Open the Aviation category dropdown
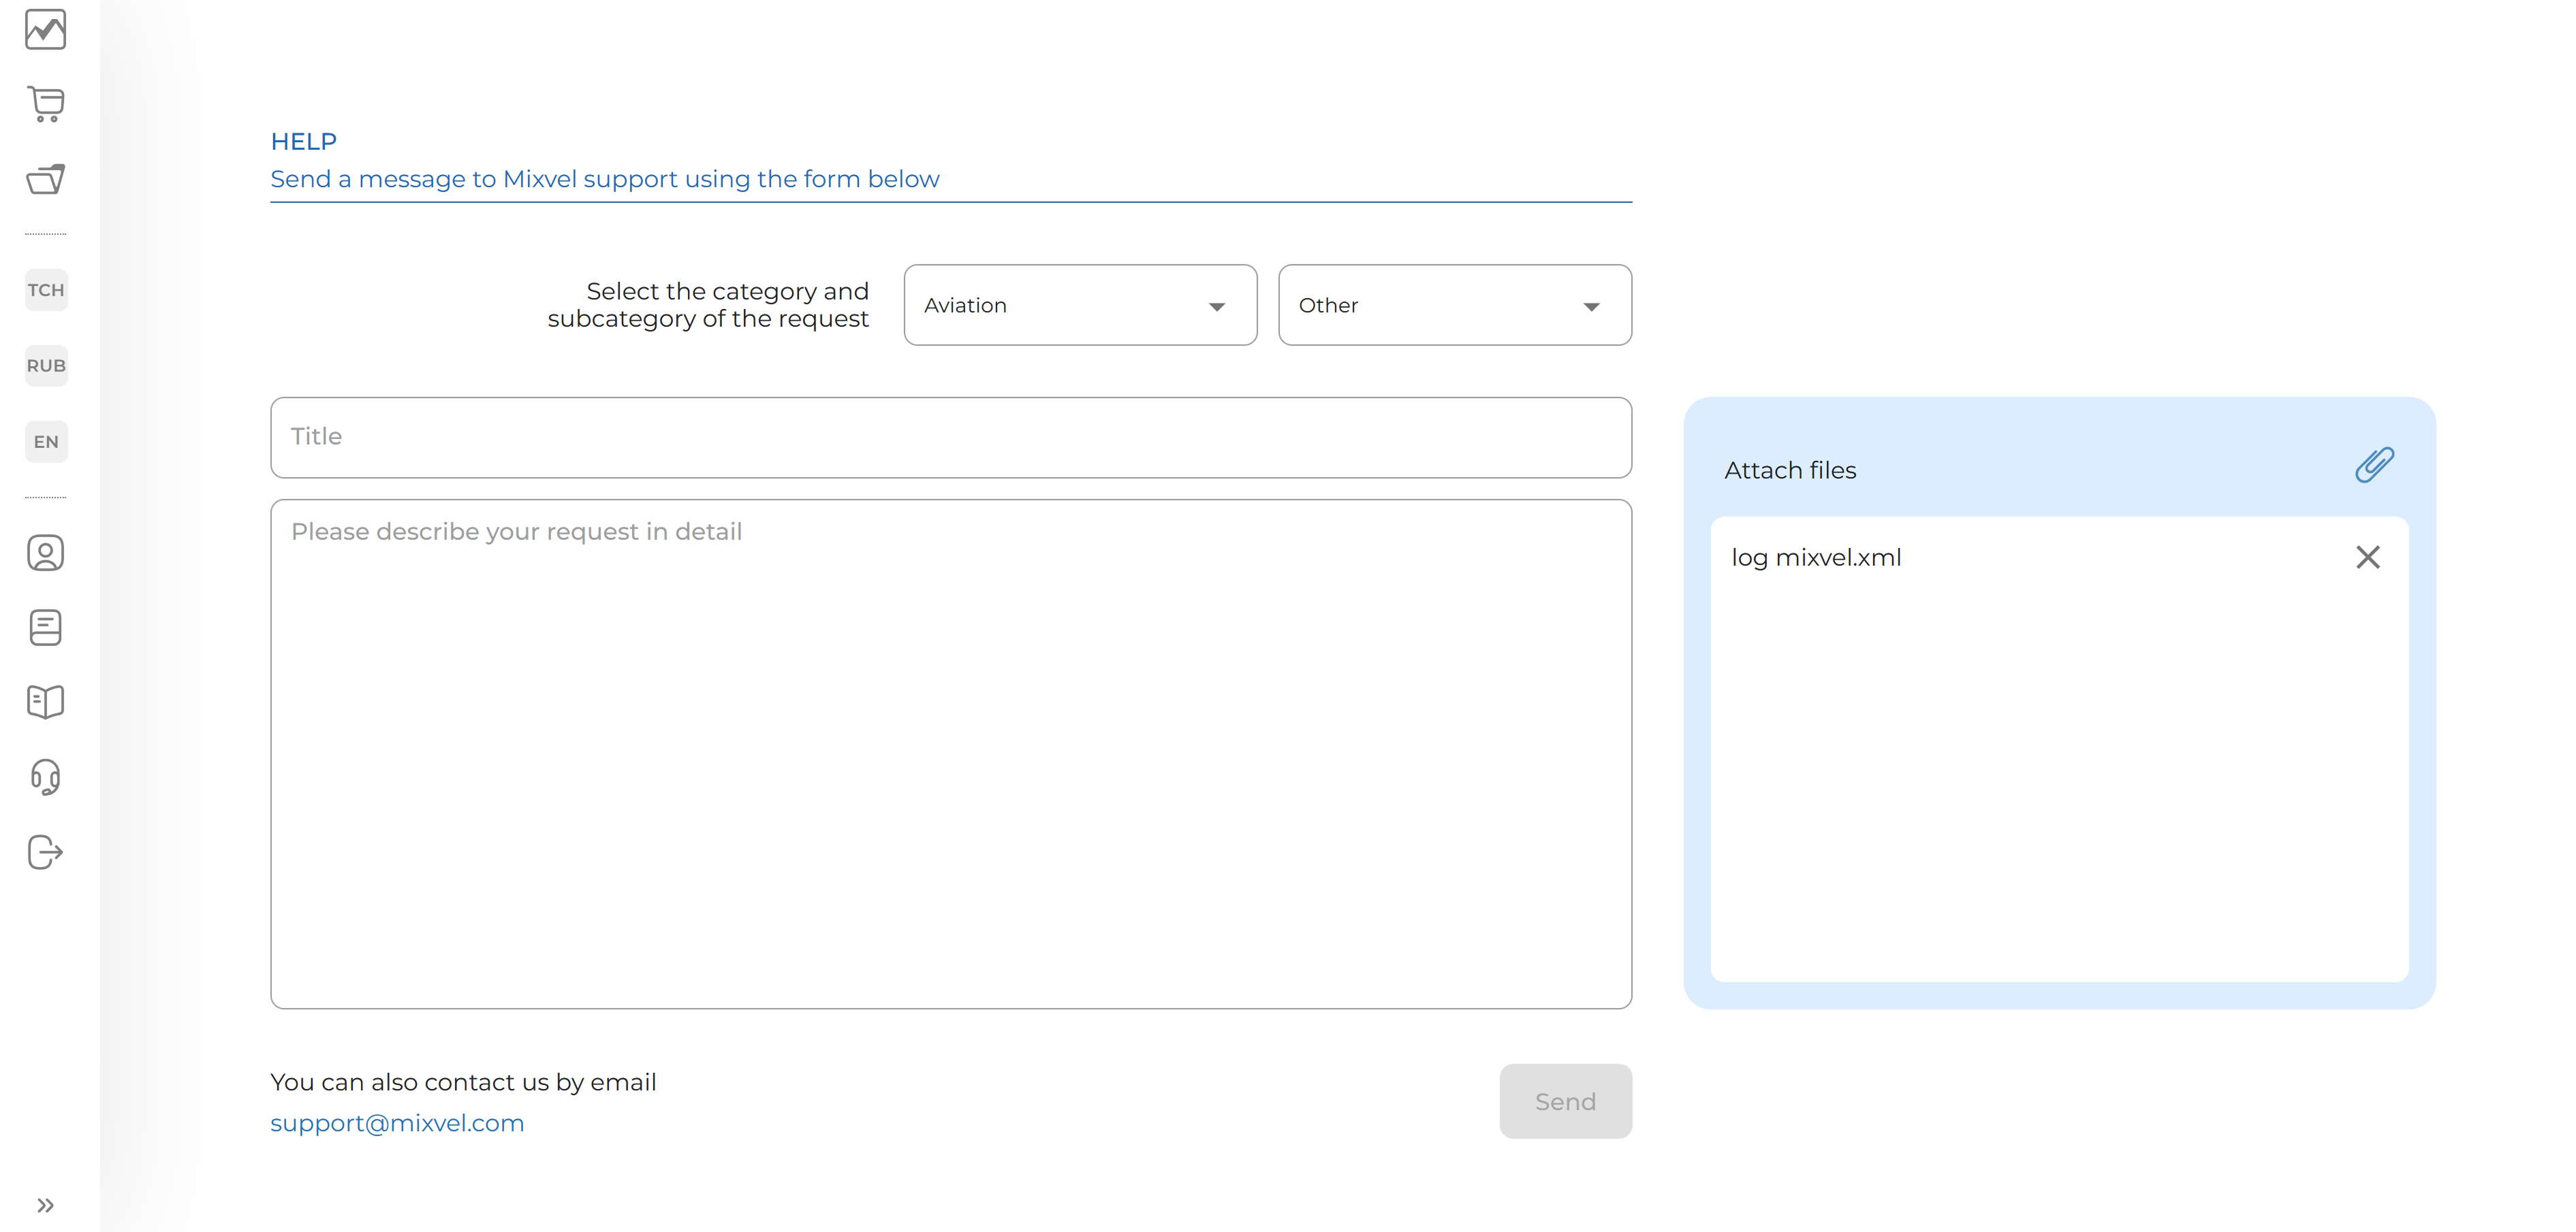 tap(1080, 306)
